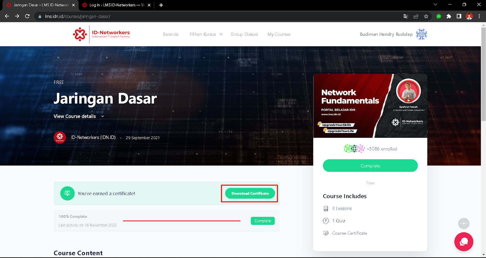Open the Extensions puzzle icon
Image resolution: width=486 pixels, height=258 pixels.
pos(449,16)
